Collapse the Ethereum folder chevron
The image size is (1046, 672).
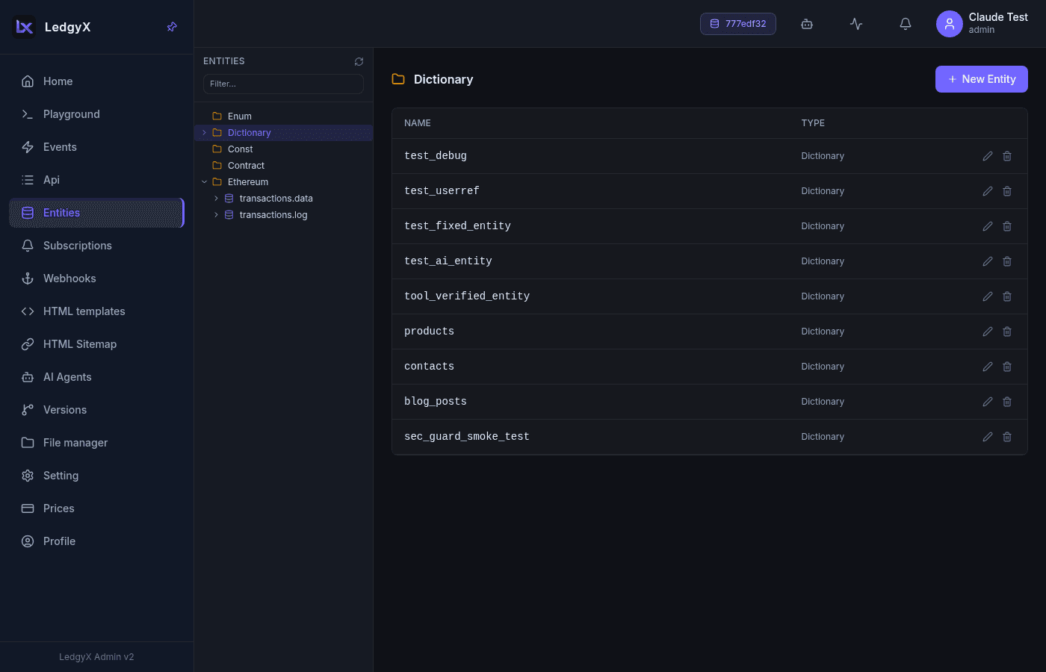tap(204, 182)
